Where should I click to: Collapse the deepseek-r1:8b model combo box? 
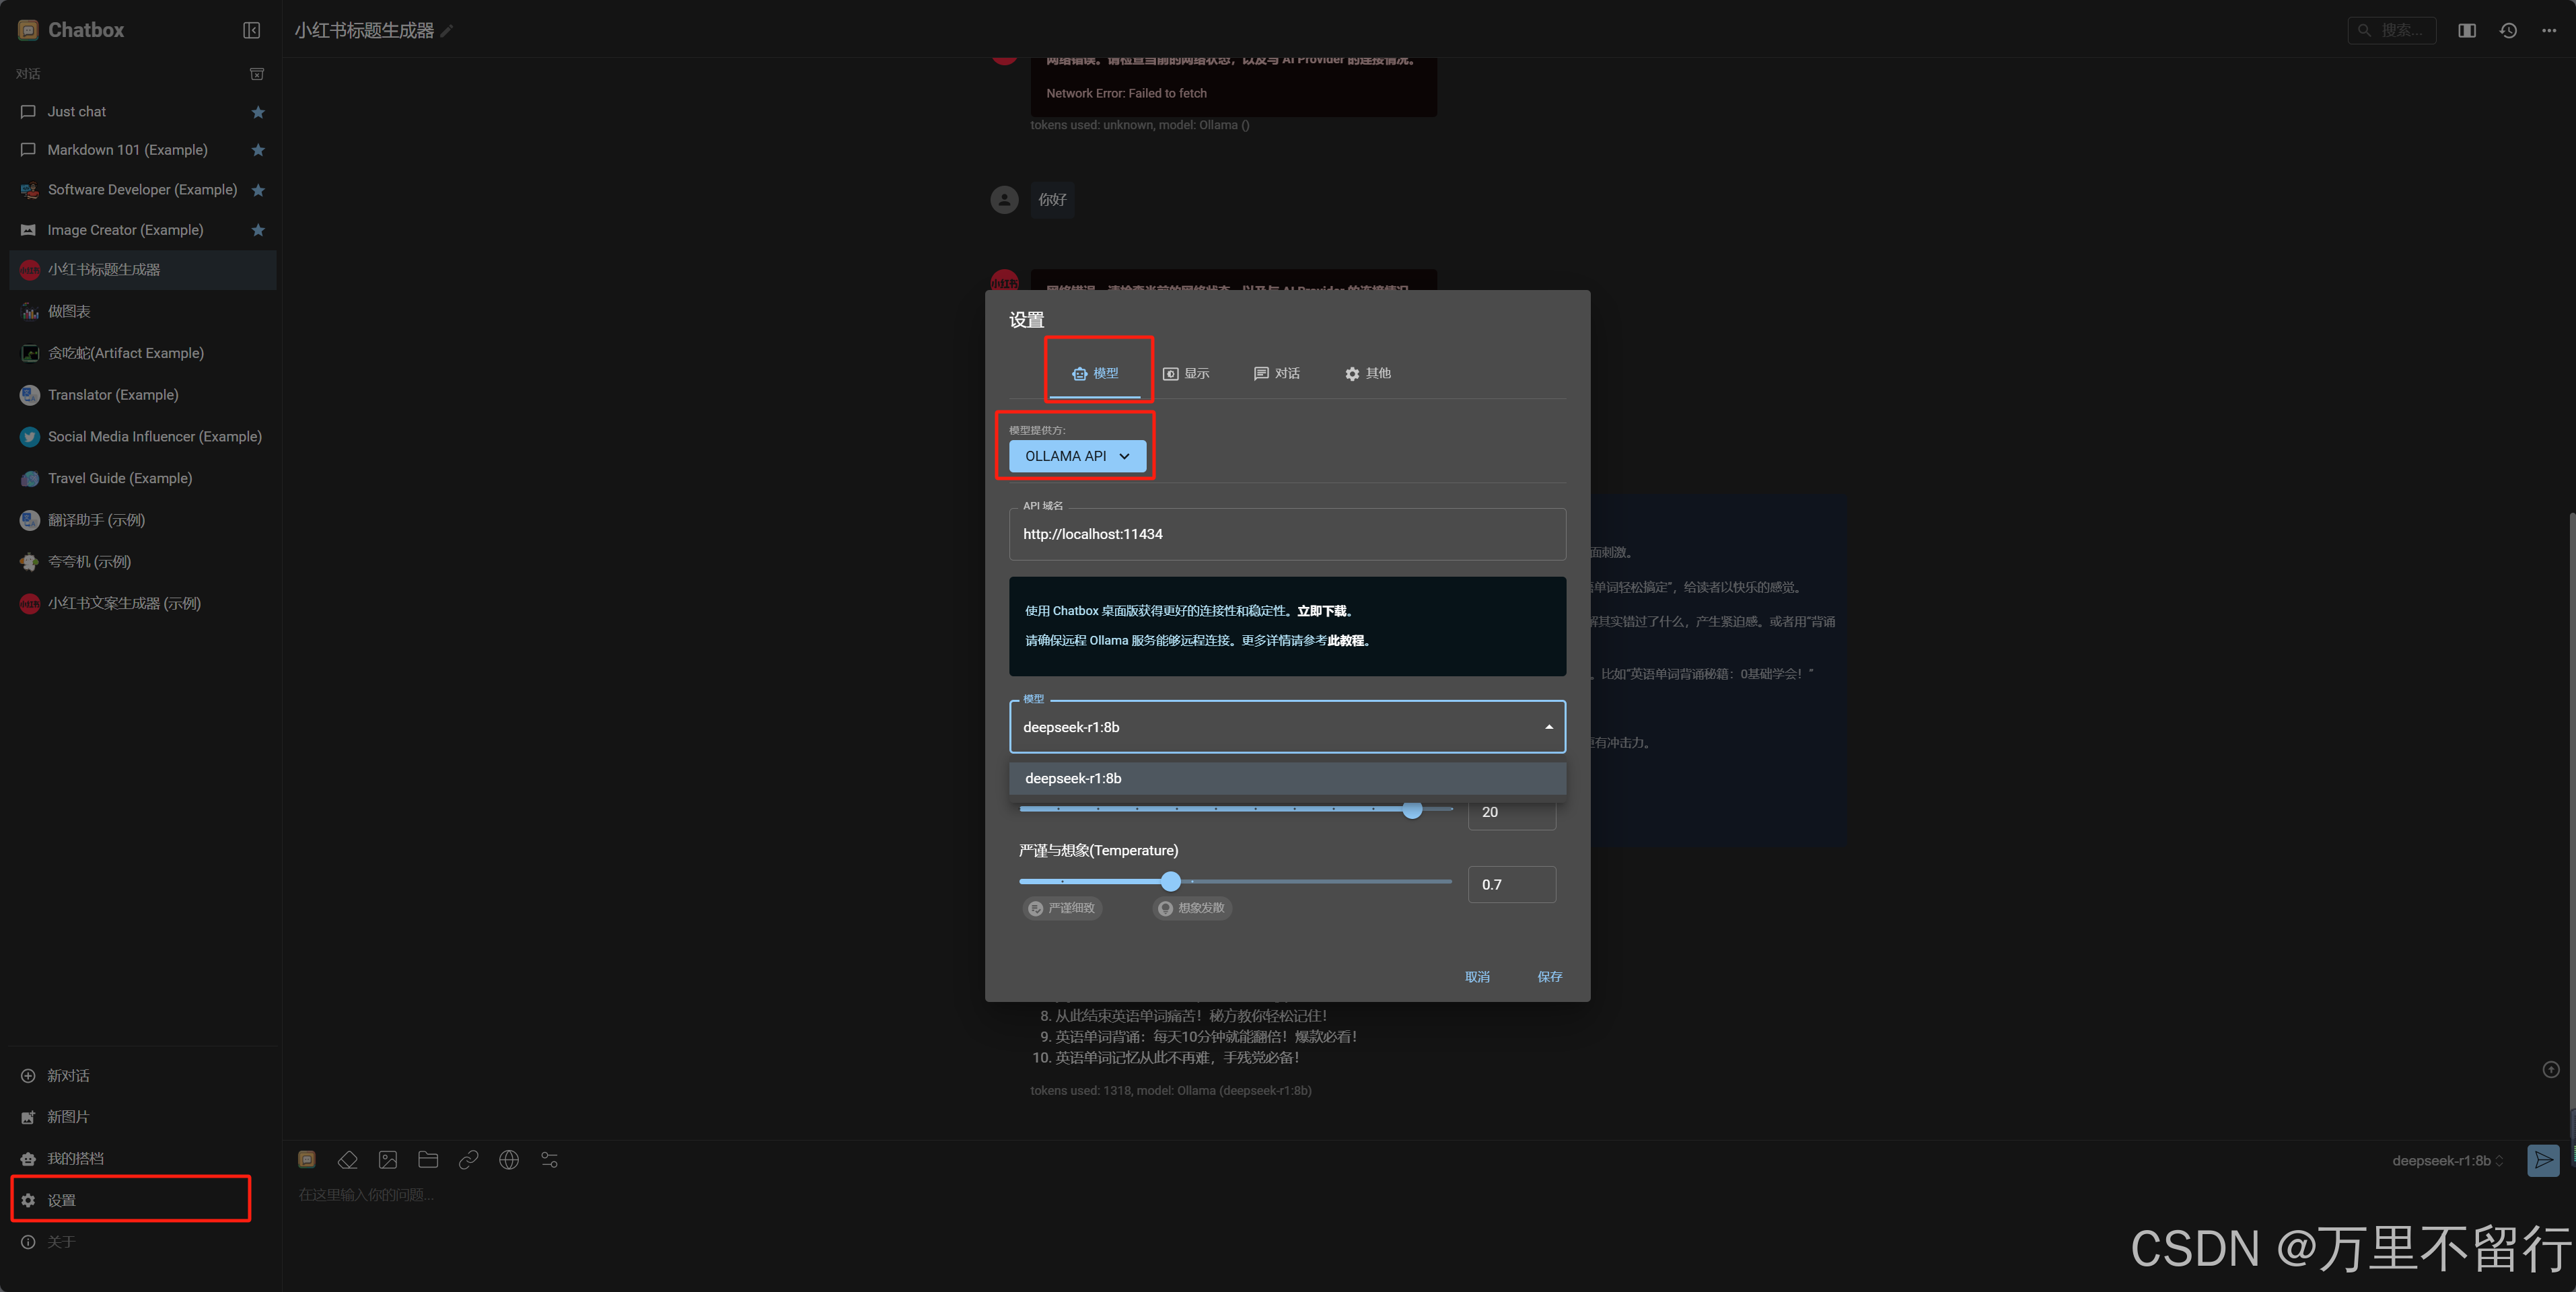coord(1548,727)
